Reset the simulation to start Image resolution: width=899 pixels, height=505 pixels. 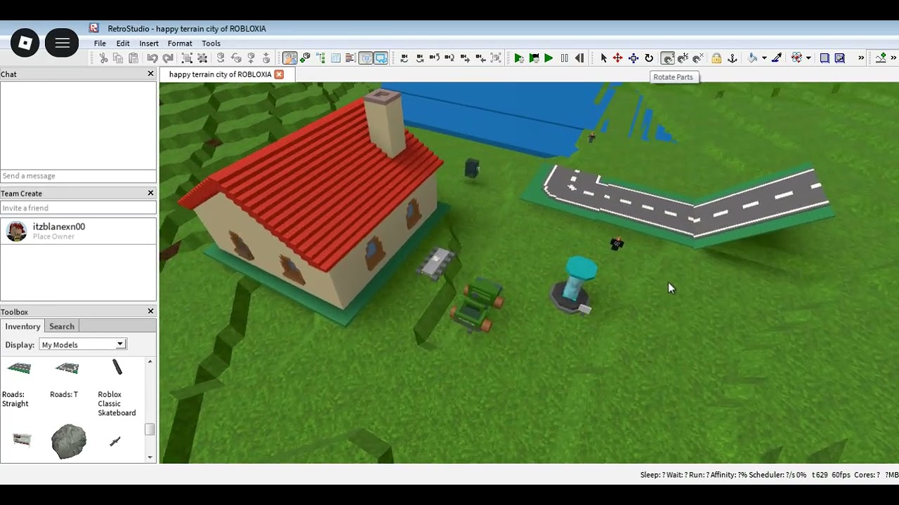(579, 58)
